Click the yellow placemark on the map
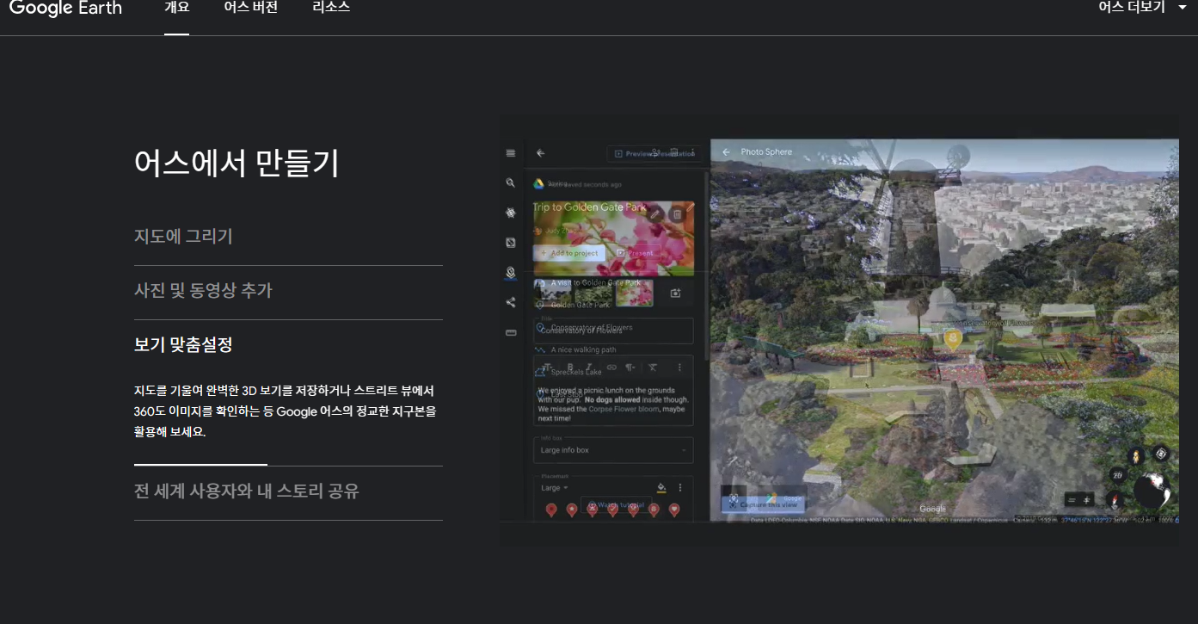 [x=952, y=338]
